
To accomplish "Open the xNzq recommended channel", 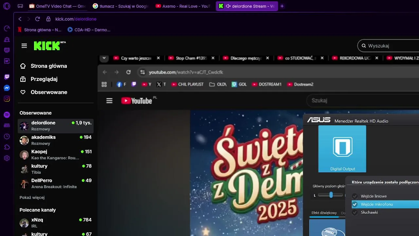I will pyautogui.click(x=56, y=223).
